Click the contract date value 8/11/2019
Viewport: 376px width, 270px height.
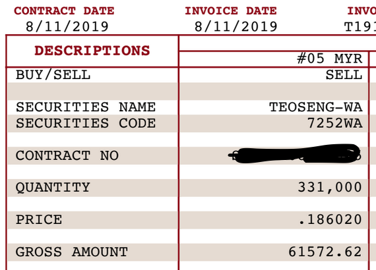[x=67, y=26]
